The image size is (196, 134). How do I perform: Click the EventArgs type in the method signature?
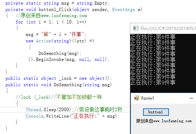click(x=123, y=10)
